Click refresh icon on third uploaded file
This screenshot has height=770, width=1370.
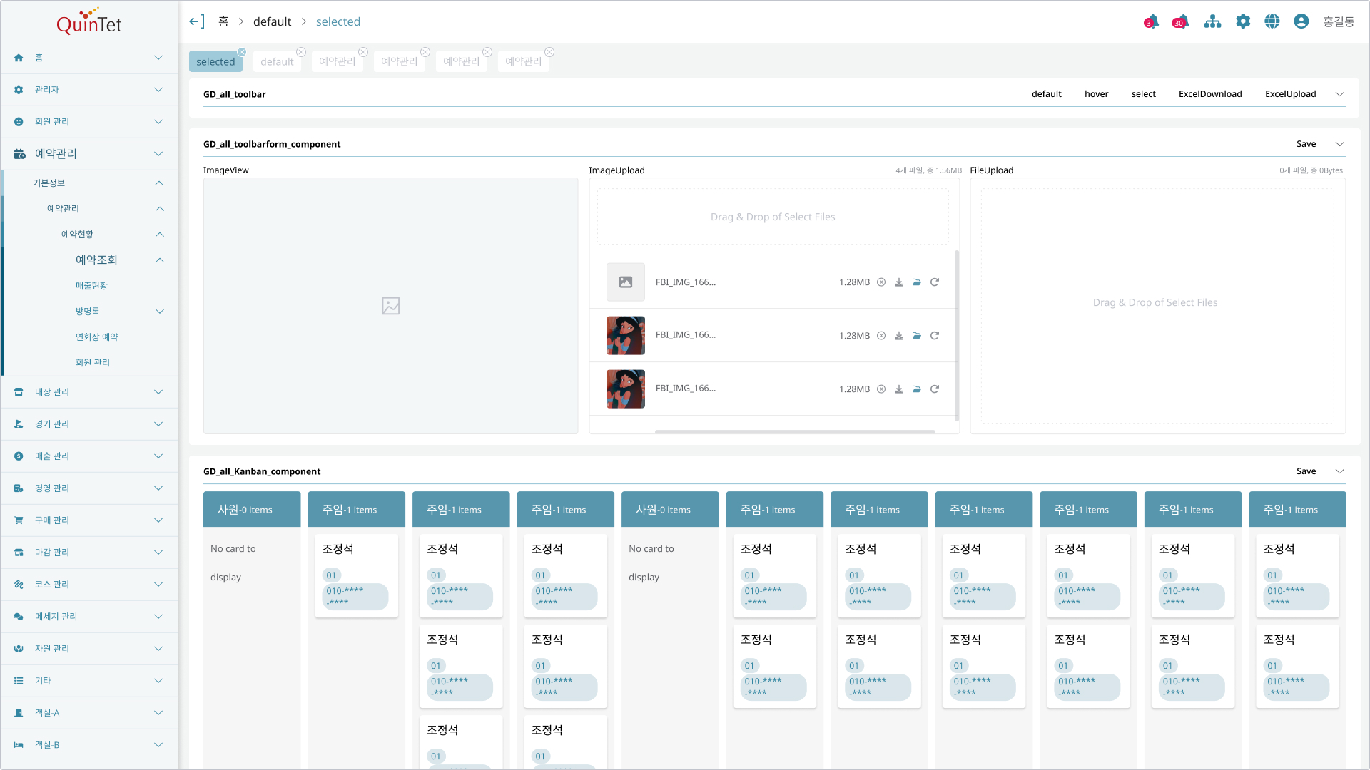(x=935, y=389)
